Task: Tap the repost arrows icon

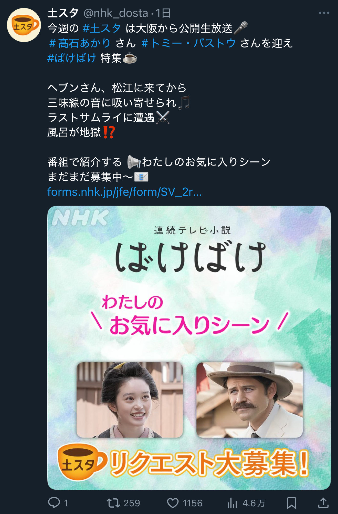Action: (113, 503)
